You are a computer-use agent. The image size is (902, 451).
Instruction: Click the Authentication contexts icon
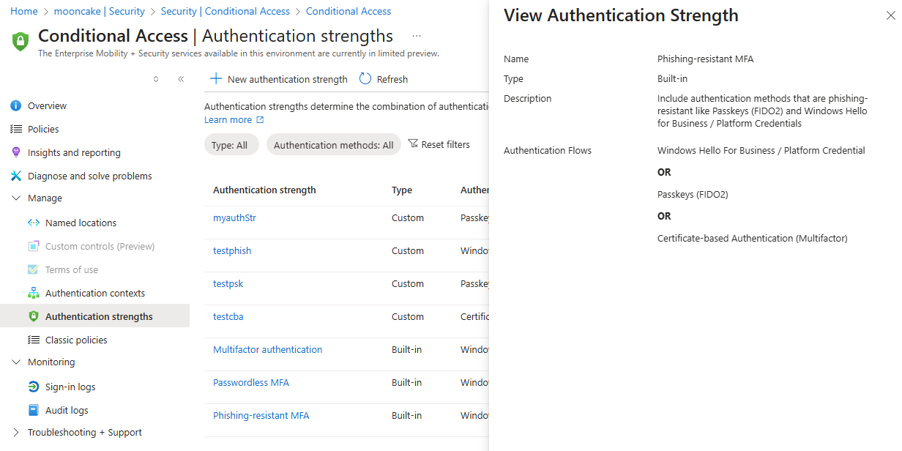tap(33, 293)
